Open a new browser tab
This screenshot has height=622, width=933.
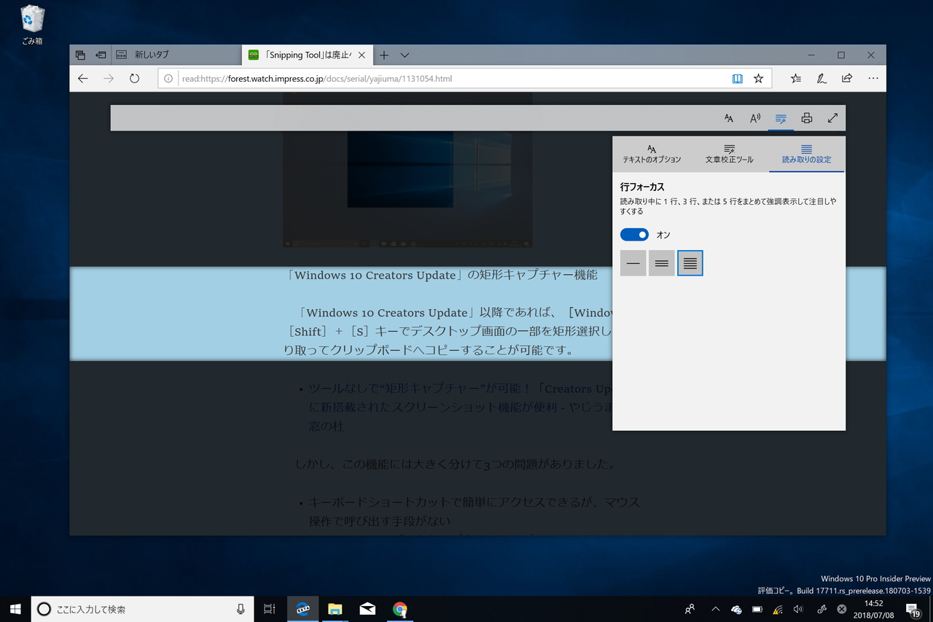pos(383,55)
